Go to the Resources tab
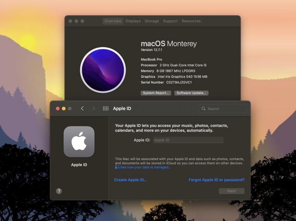The image size is (296, 221). point(191,21)
